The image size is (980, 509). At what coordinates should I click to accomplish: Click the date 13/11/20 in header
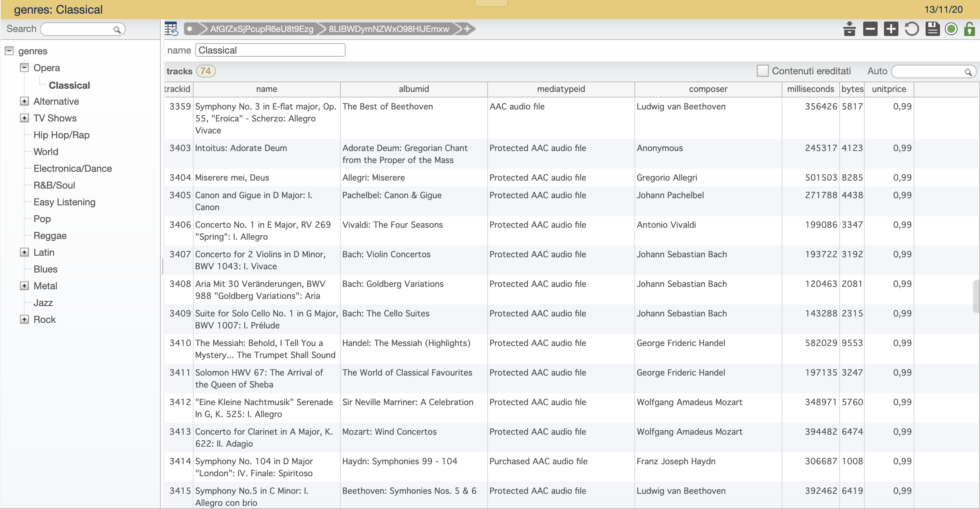[x=944, y=9]
